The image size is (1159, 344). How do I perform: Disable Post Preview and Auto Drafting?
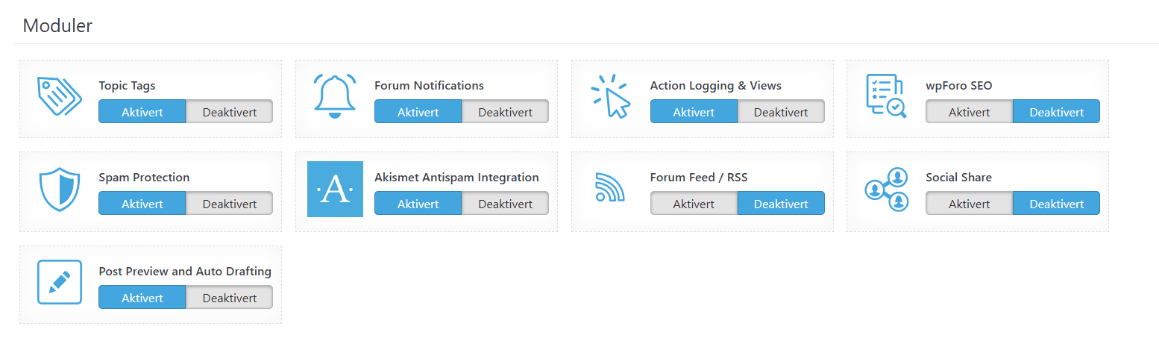click(x=229, y=298)
